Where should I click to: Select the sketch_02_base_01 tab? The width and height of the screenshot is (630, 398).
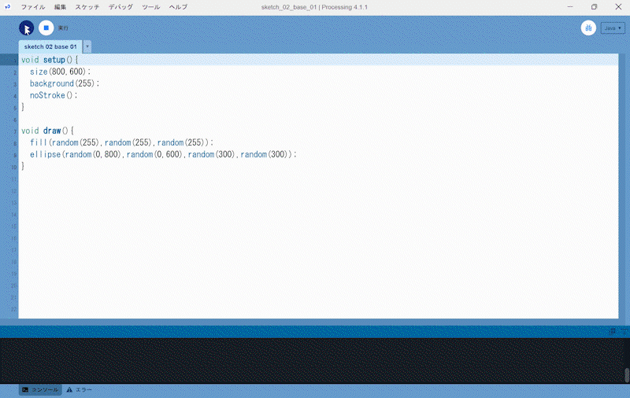(x=50, y=46)
